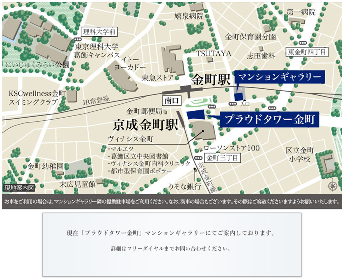Click the 金町三丁目 intersection label
Screen dimensions: 345x278
click(x=222, y=158)
